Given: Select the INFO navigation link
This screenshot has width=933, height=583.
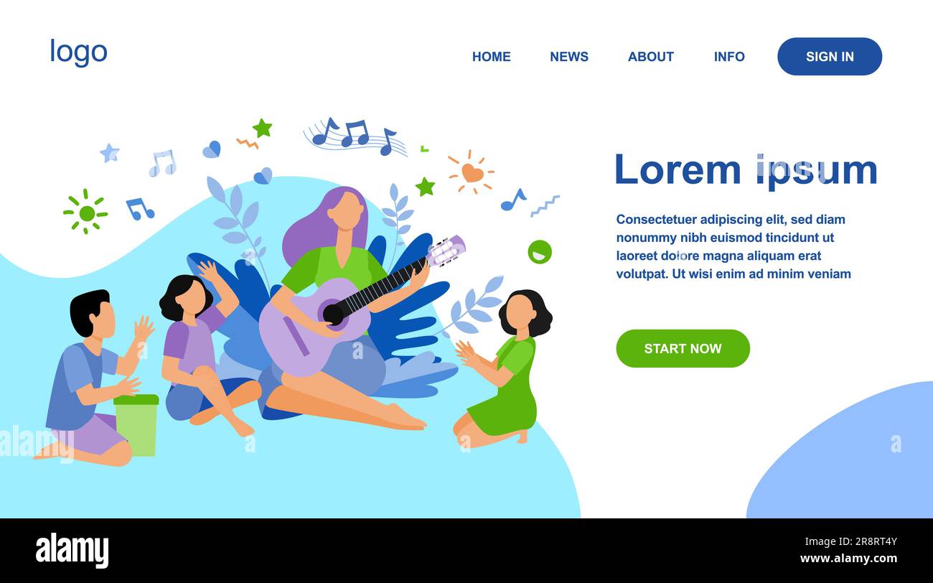Looking at the screenshot, I should pos(729,57).
